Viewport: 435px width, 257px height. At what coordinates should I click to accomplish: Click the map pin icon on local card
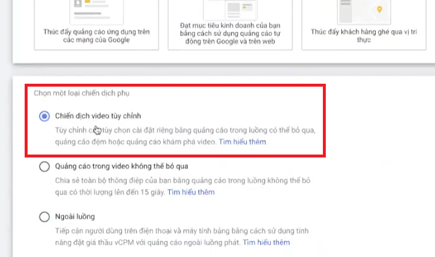pos(379,9)
